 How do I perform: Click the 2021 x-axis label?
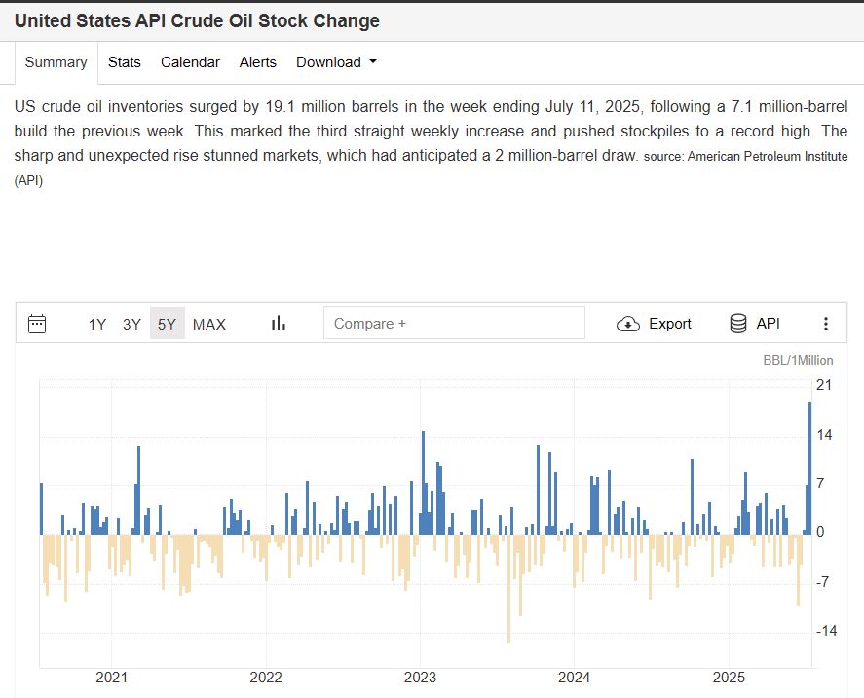(111, 678)
